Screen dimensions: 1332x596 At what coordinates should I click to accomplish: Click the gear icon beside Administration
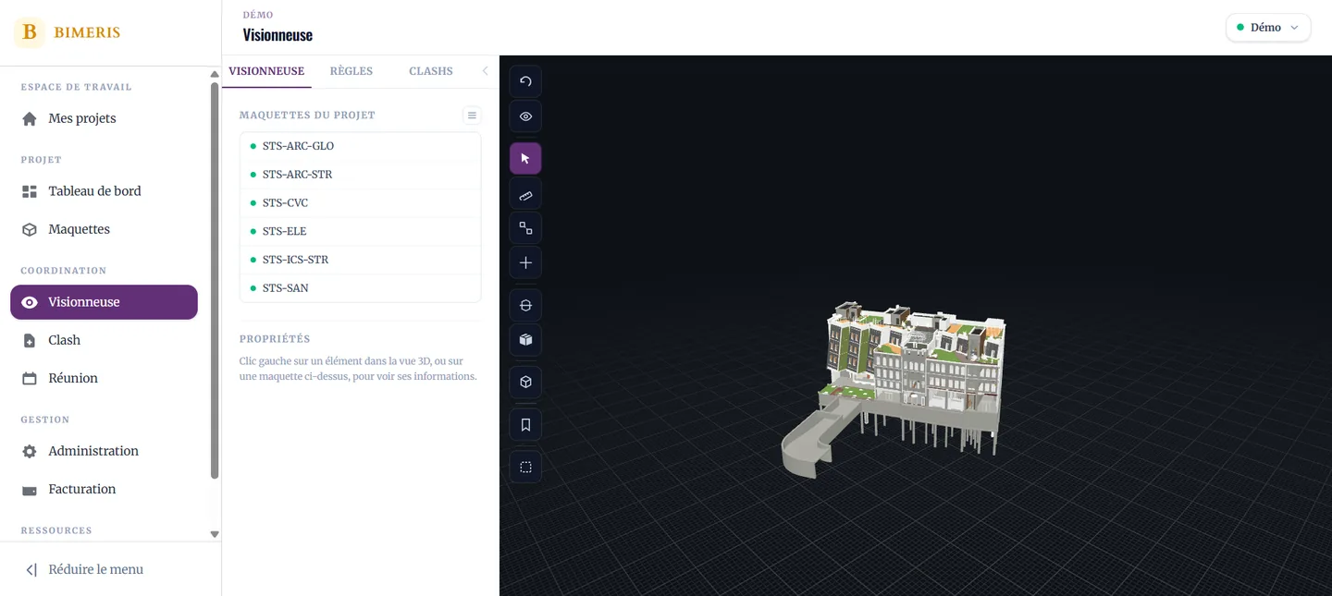30,452
